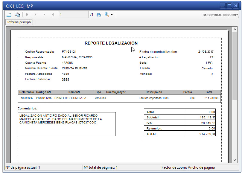This screenshot has height=174, width=242.
Task: Go to the first page
Action: pyautogui.click(x=27, y=14)
